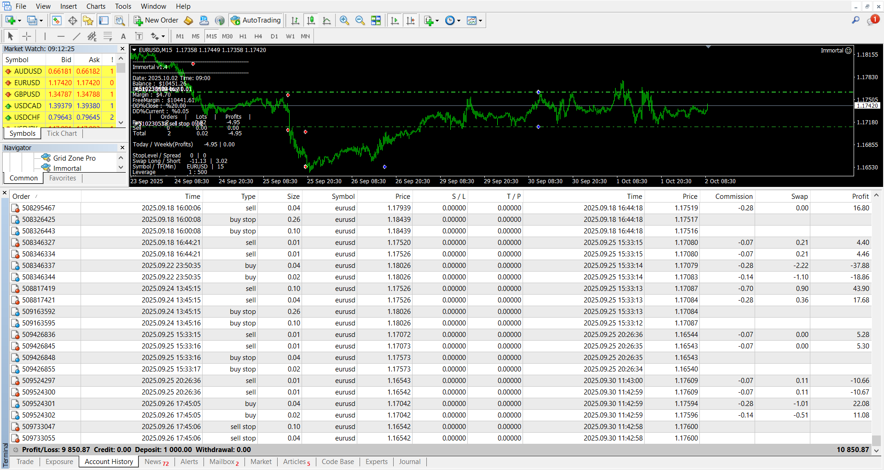
Task: Click the New Order button
Action: click(x=156, y=20)
